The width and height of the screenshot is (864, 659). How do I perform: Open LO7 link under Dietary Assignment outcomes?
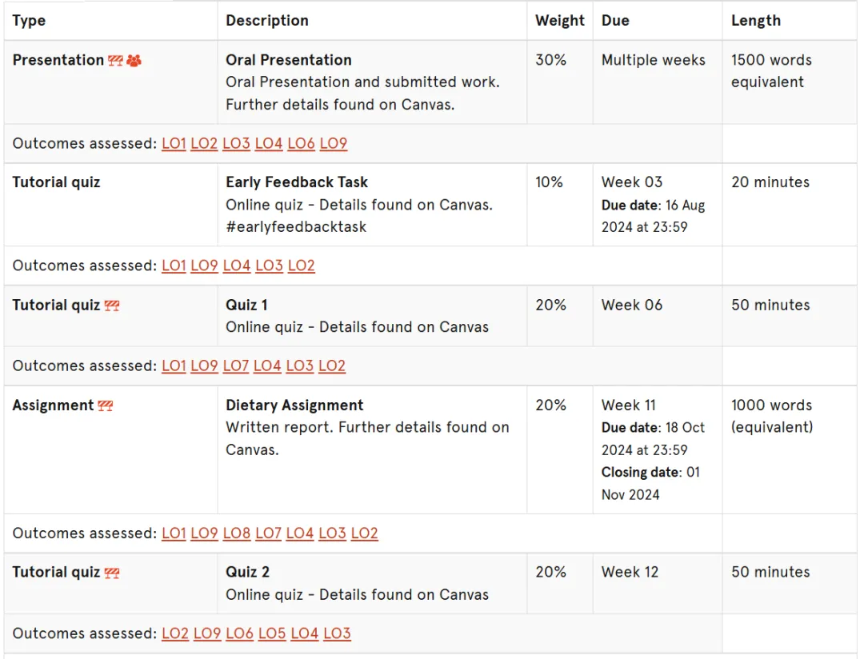268,534
